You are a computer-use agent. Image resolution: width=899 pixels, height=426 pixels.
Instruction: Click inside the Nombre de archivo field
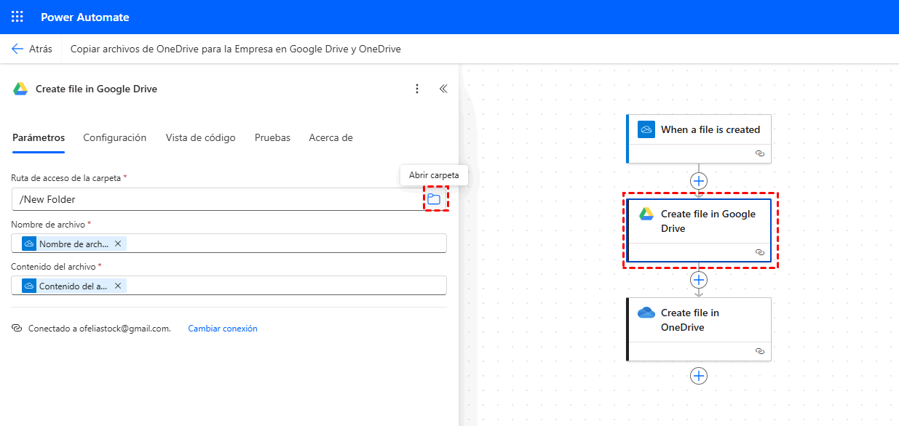(x=229, y=244)
